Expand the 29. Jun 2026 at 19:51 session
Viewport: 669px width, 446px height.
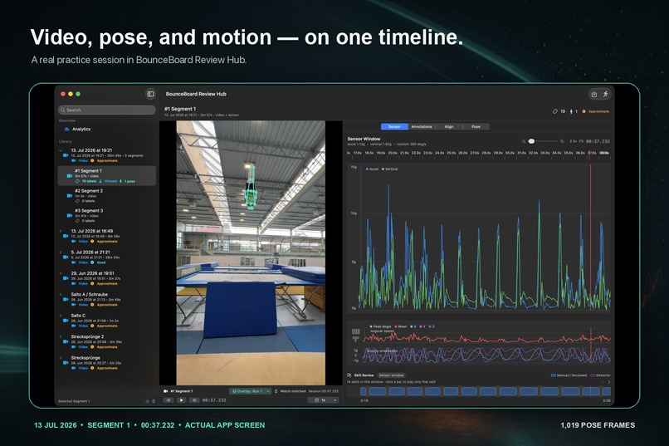click(61, 273)
